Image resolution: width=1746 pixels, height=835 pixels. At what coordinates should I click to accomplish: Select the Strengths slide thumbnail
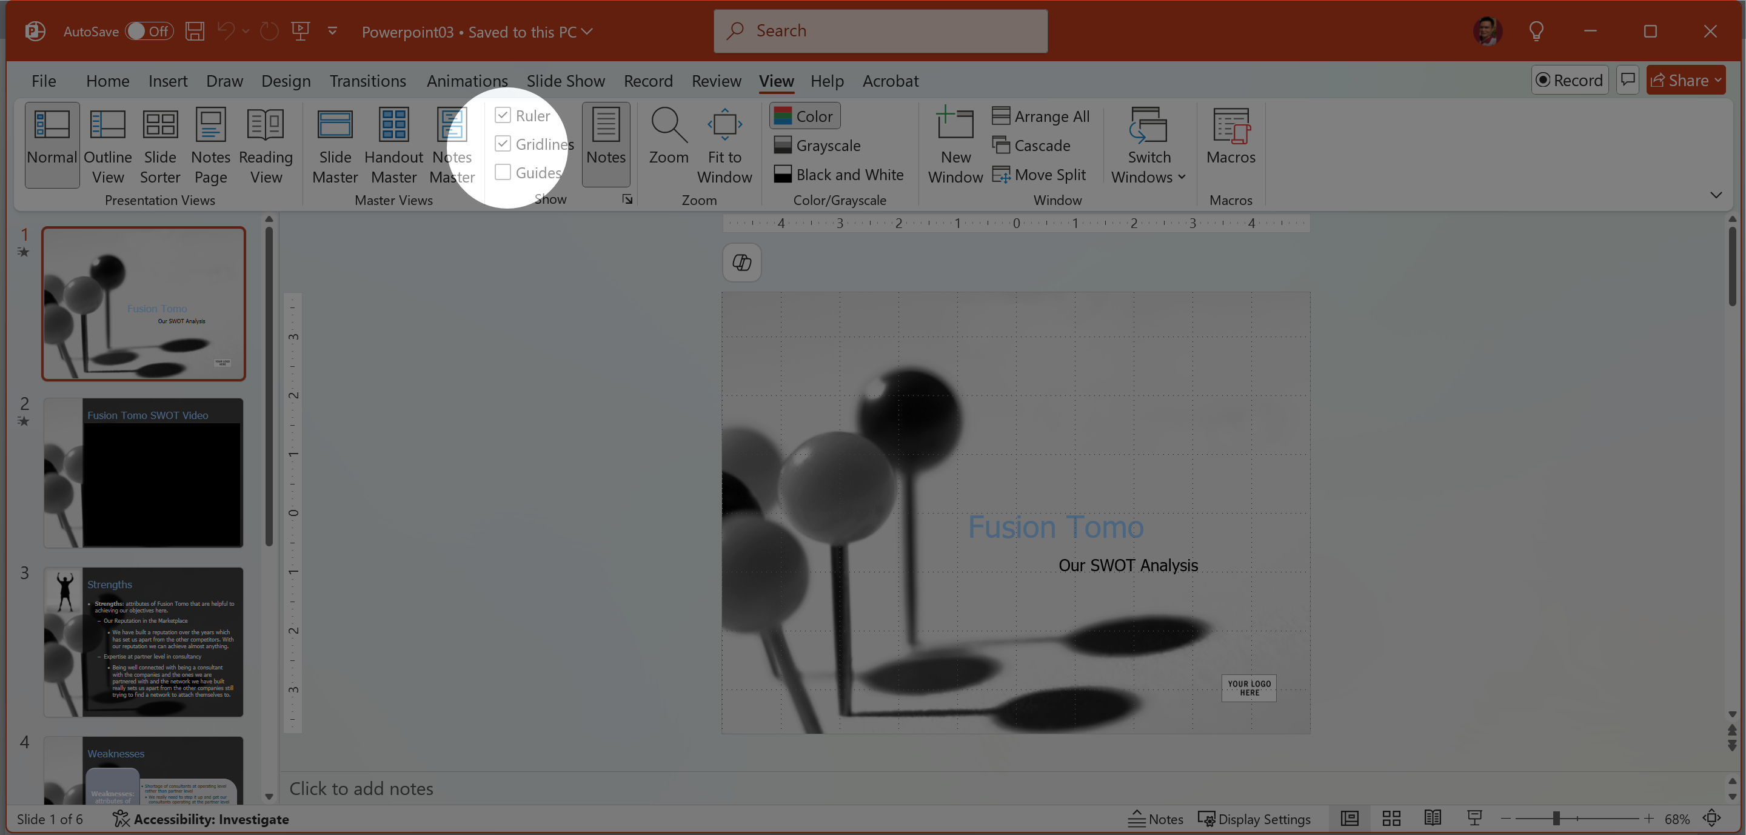click(144, 641)
